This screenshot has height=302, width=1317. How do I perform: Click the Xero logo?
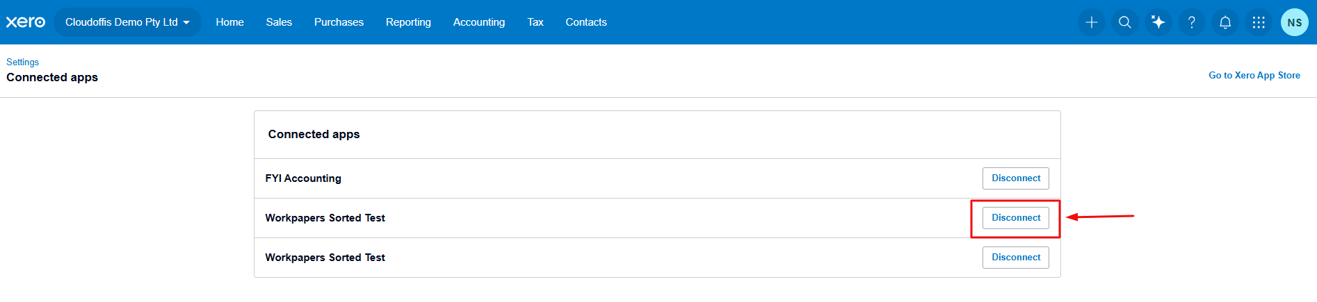click(26, 22)
